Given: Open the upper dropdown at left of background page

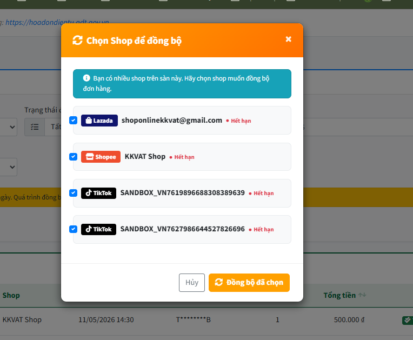Looking at the screenshot, I should 9,127.
